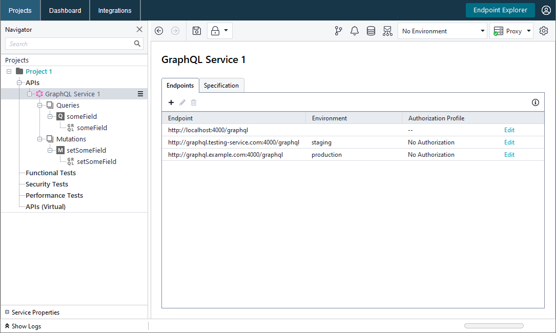Edit the production endpoint authorization
Viewport: 556px width, 333px height.
click(x=509, y=154)
